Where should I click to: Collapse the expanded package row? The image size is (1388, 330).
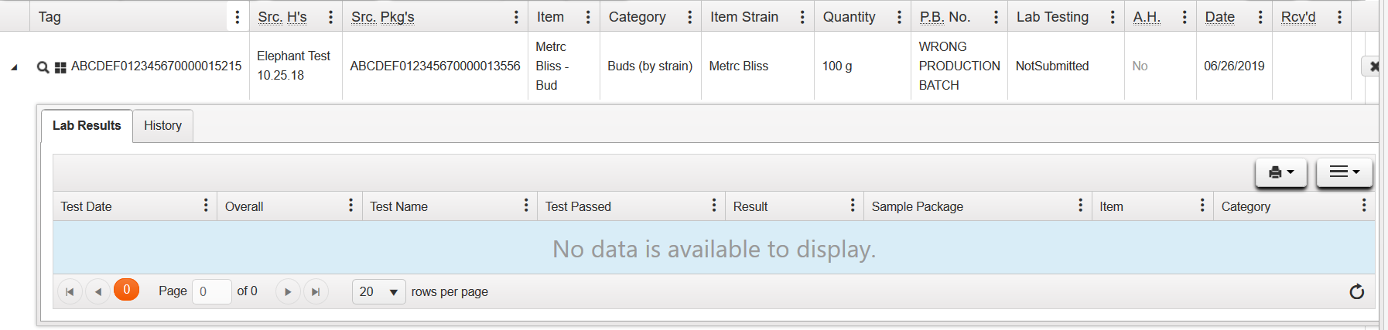tap(14, 68)
